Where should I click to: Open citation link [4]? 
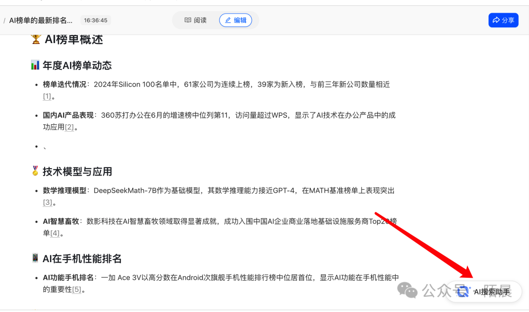(x=55, y=233)
